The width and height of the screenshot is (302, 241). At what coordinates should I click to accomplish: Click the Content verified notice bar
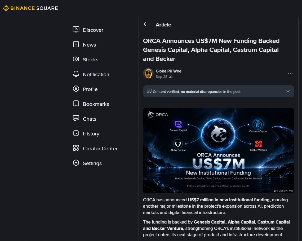pos(218,91)
